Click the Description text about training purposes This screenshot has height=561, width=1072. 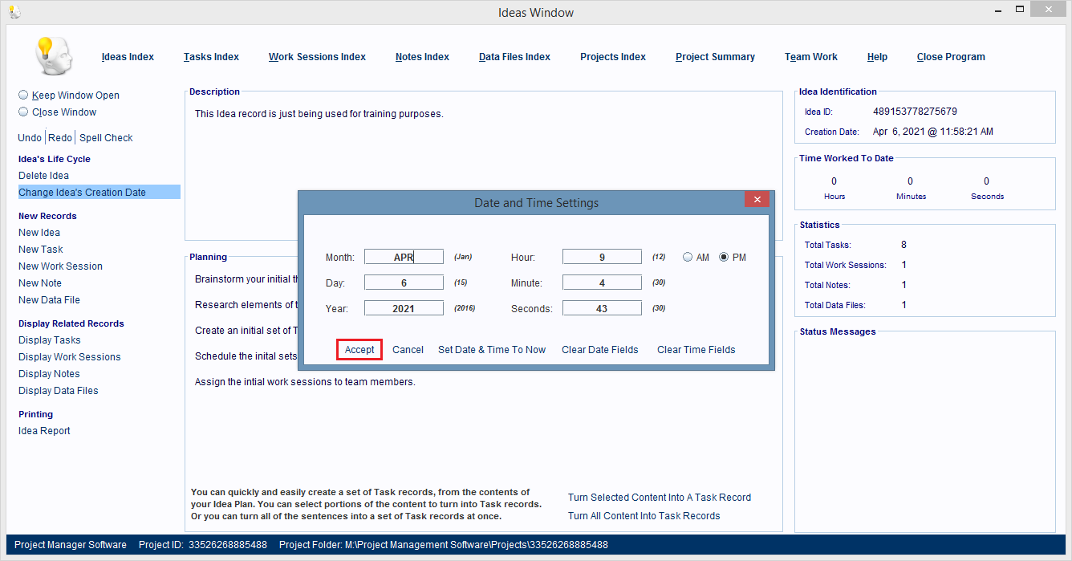pos(319,114)
